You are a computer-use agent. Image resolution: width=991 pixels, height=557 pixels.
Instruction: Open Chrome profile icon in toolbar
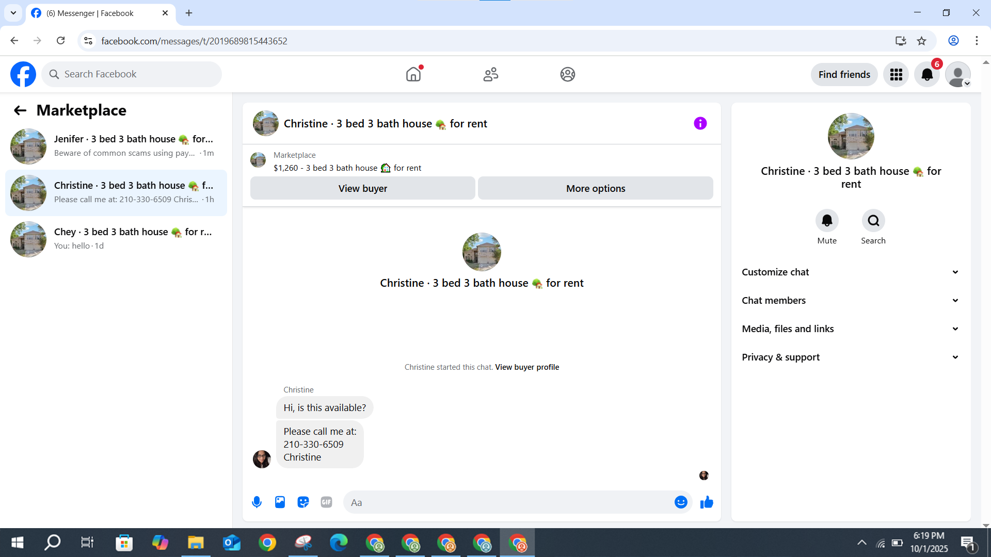click(953, 41)
